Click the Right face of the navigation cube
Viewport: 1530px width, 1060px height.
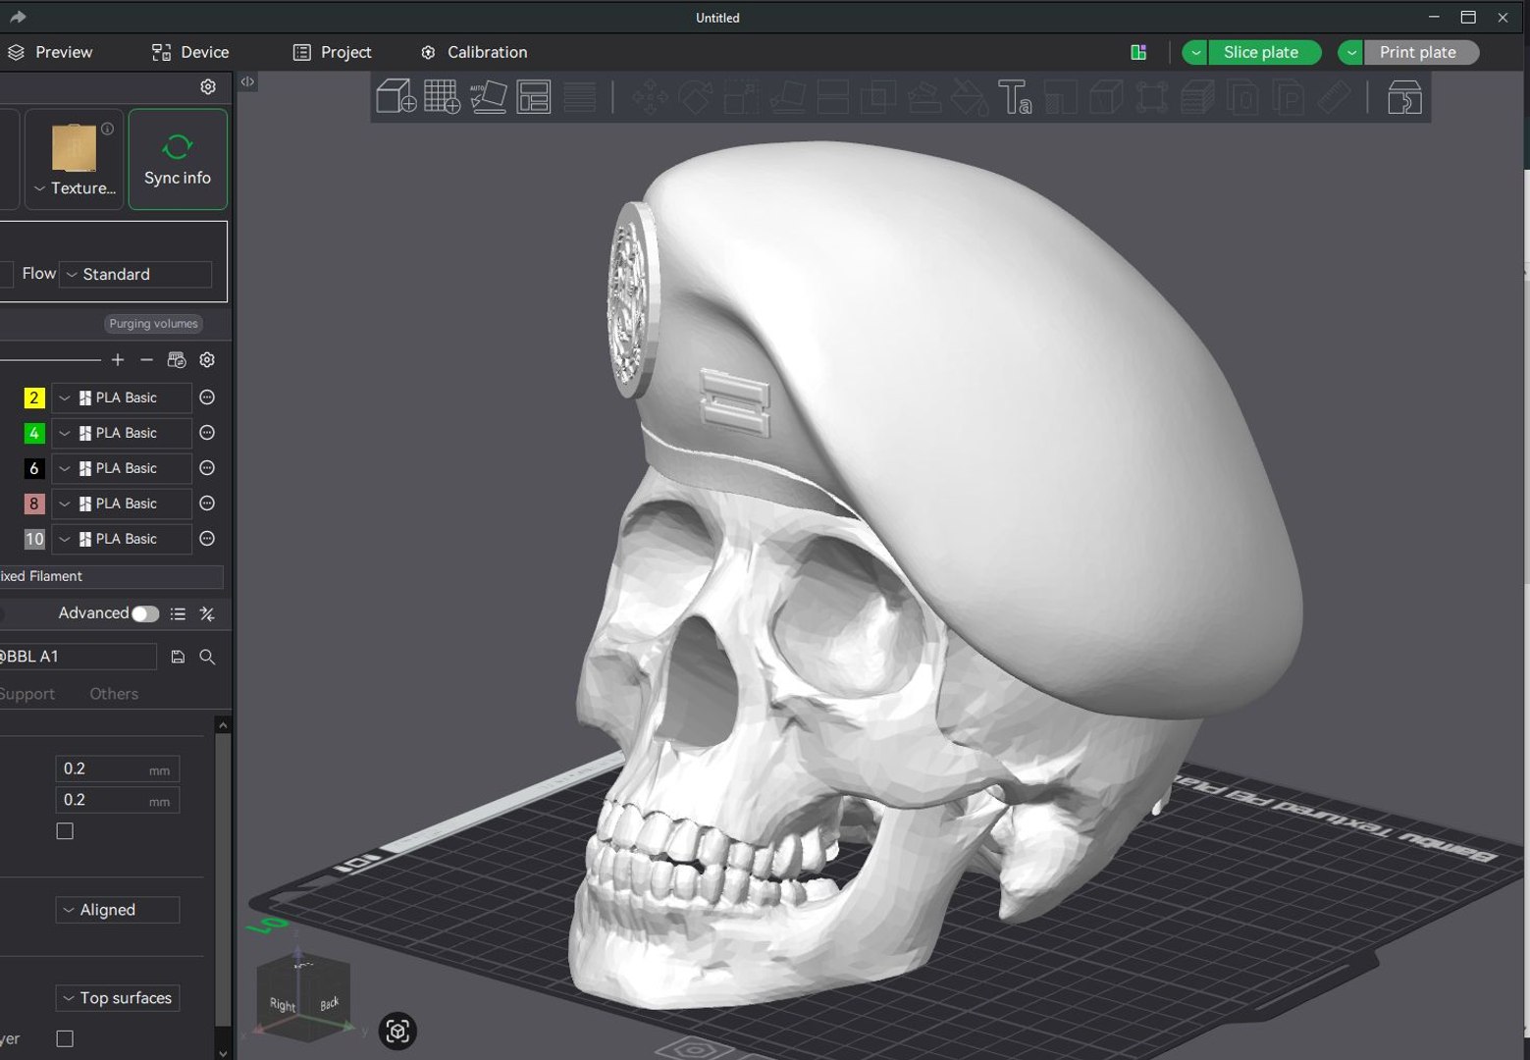pos(283,1005)
